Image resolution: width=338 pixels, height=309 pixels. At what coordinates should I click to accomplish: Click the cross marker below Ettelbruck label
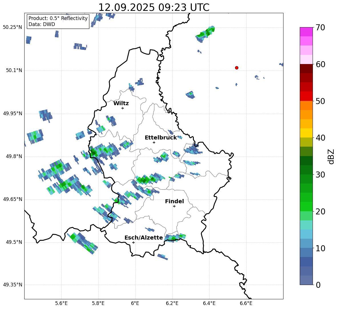(x=154, y=142)
